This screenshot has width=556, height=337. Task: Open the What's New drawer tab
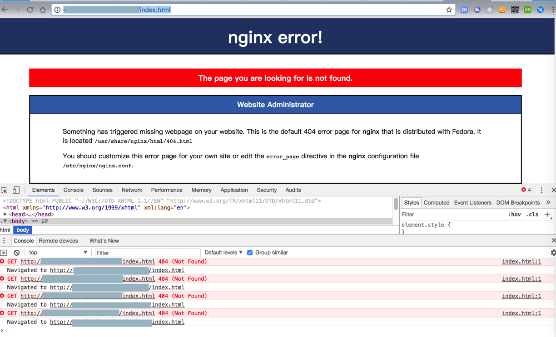[104, 241]
